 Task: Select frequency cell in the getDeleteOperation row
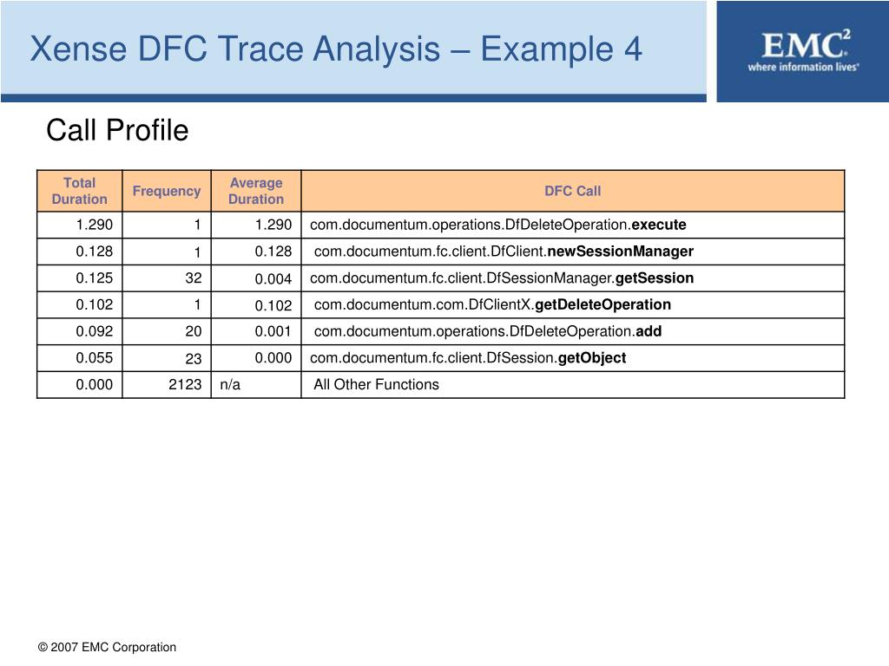(x=167, y=304)
